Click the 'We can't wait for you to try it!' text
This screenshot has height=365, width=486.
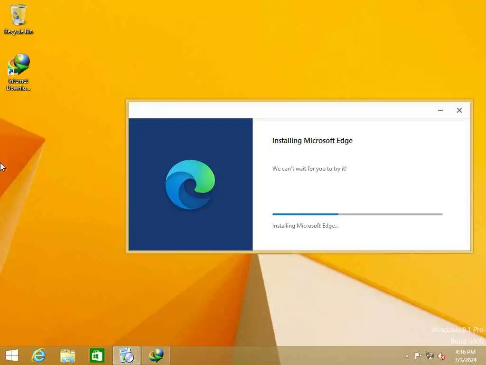pyautogui.click(x=309, y=169)
